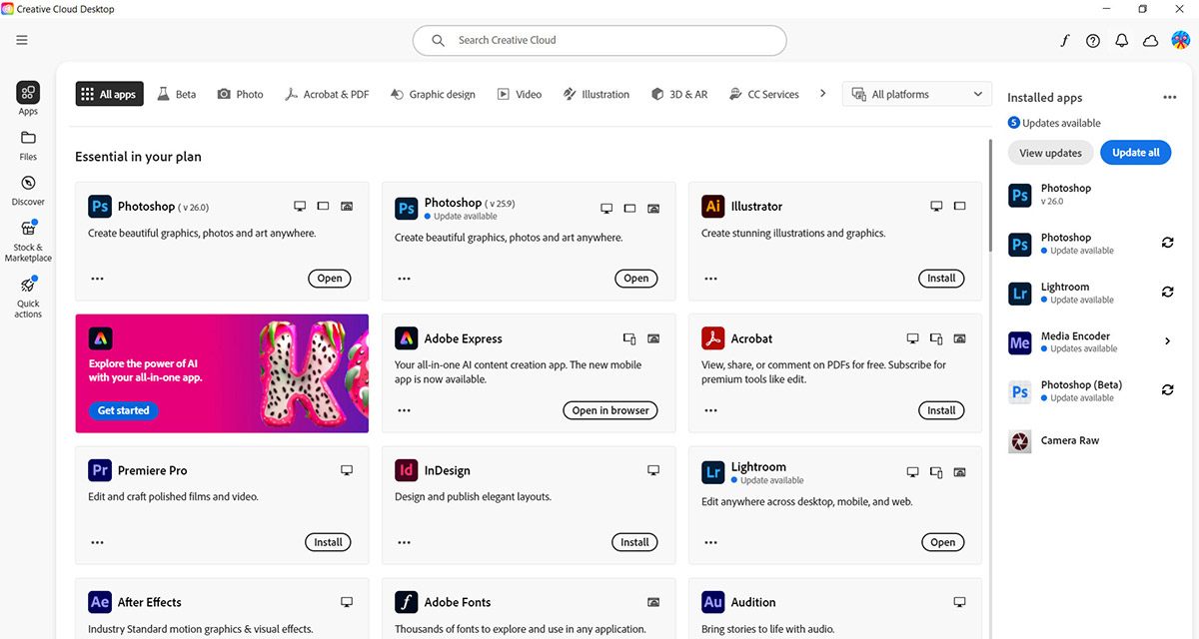Click the Adobe Fonts app icon

pyautogui.click(x=406, y=602)
